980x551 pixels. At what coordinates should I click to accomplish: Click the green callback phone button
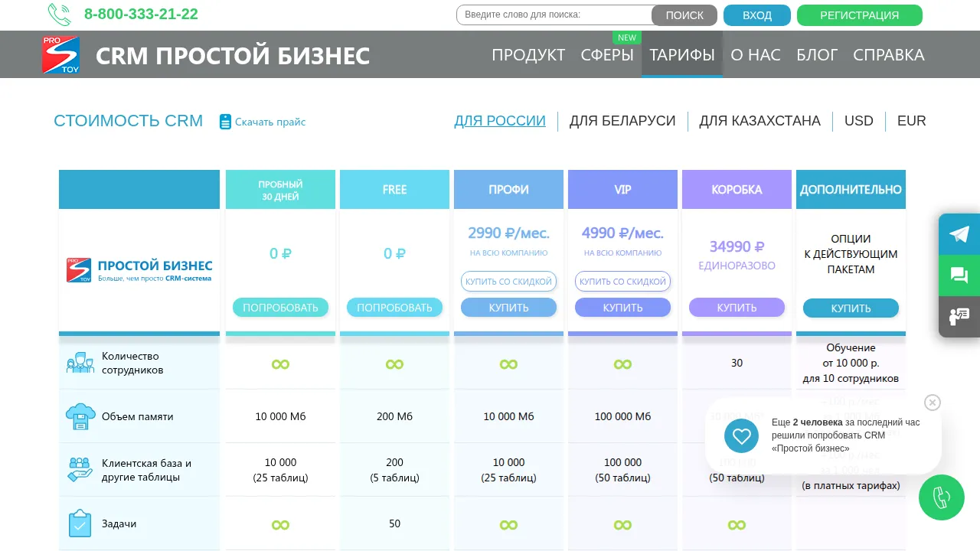pyautogui.click(x=942, y=497)
